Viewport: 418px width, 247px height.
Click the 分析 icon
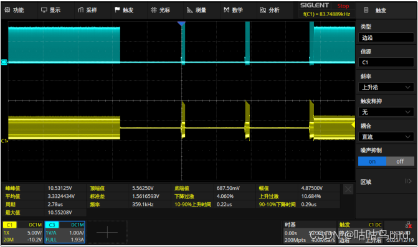(263, 10)
